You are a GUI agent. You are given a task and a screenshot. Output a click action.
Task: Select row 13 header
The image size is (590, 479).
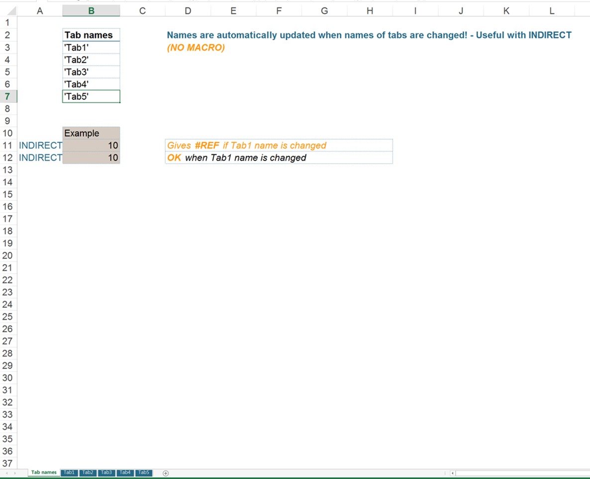point(7,170)
